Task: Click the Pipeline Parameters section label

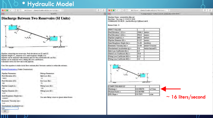Action: click(9, 73)
